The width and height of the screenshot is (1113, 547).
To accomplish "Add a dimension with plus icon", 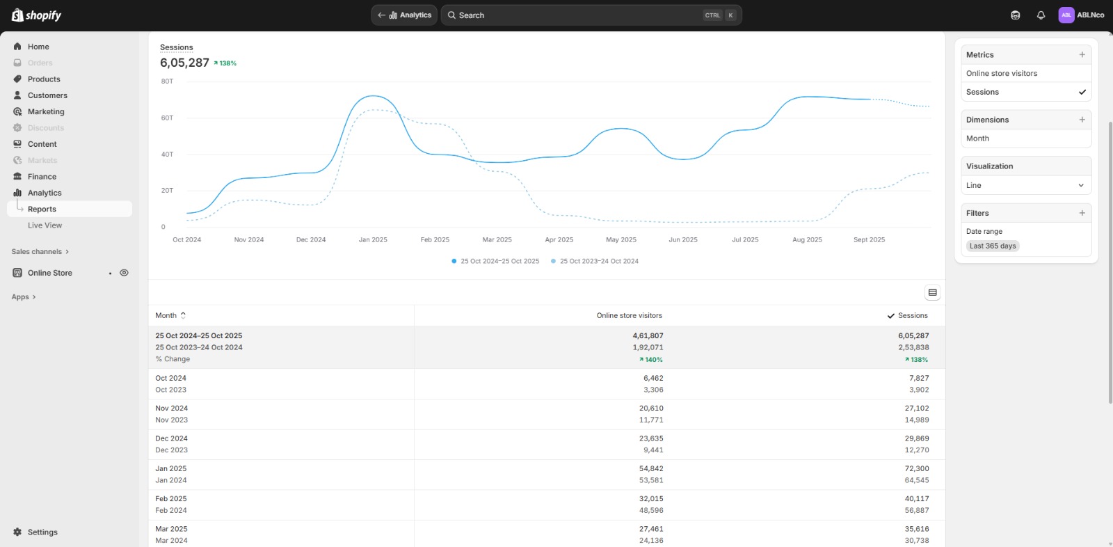I will (1082, 120).
